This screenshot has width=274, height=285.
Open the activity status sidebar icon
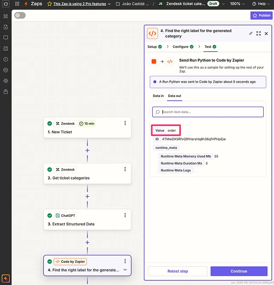6,70
